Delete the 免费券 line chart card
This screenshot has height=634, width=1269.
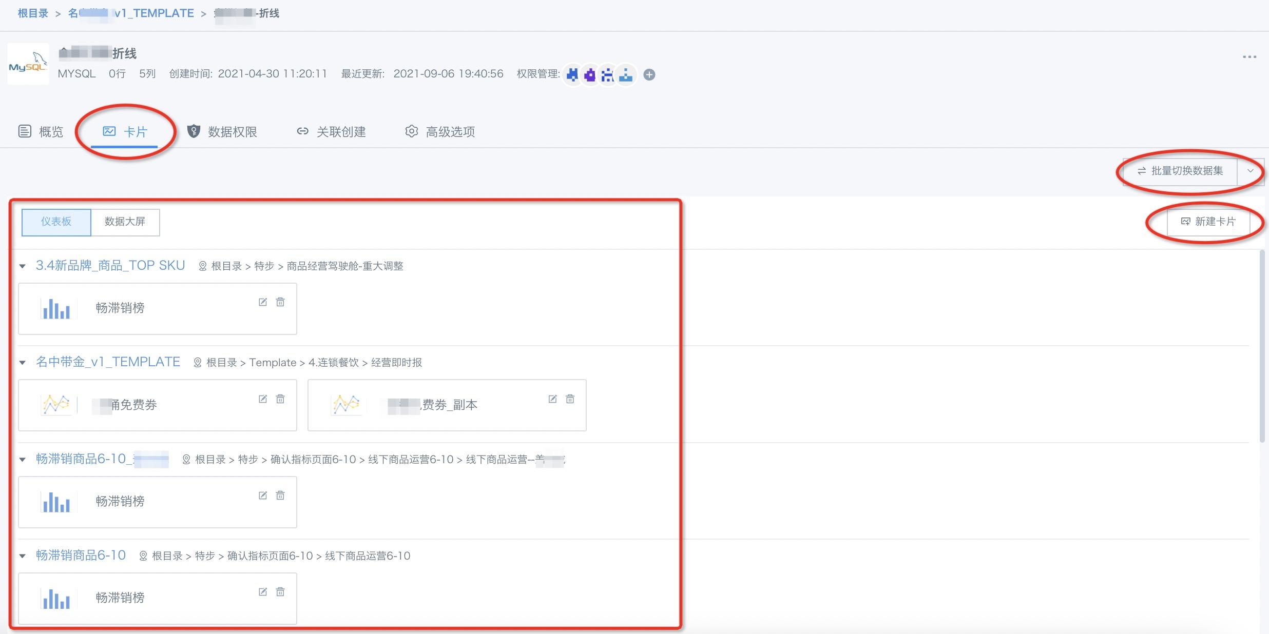280,399
